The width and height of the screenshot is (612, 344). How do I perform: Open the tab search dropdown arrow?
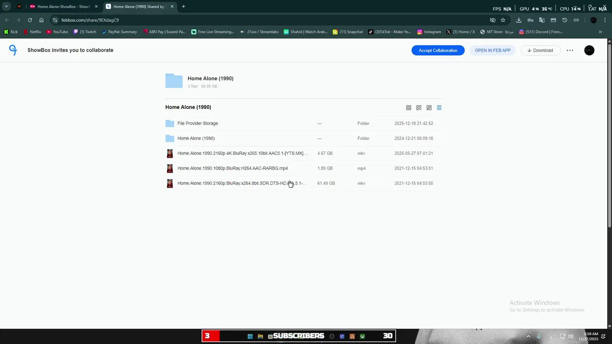click(x=6, y=7)
